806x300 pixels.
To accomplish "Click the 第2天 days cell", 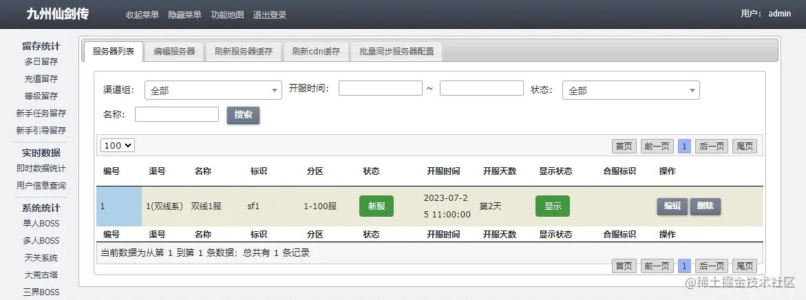I will click(490, 206).
